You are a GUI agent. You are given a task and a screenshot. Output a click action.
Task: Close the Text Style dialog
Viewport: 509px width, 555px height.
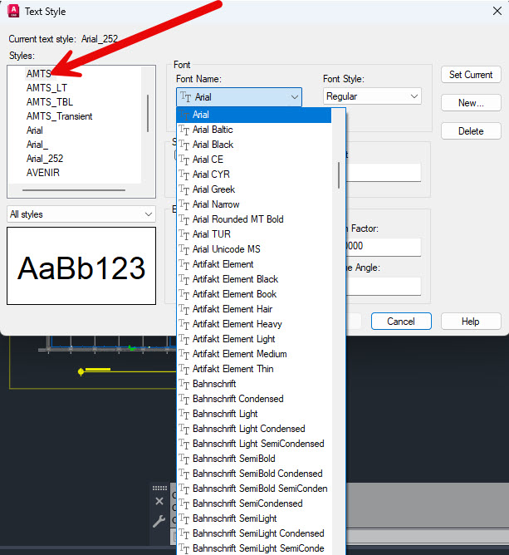(497, 11)
